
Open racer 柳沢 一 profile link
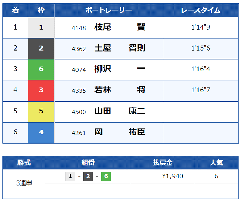tap(120, 69)
